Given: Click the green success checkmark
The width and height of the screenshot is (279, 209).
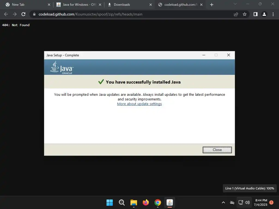Looking at the screenshot, I should [x=101, y=82].
